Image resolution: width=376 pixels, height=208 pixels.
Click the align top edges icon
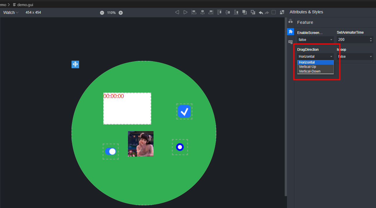coord(219,12)
